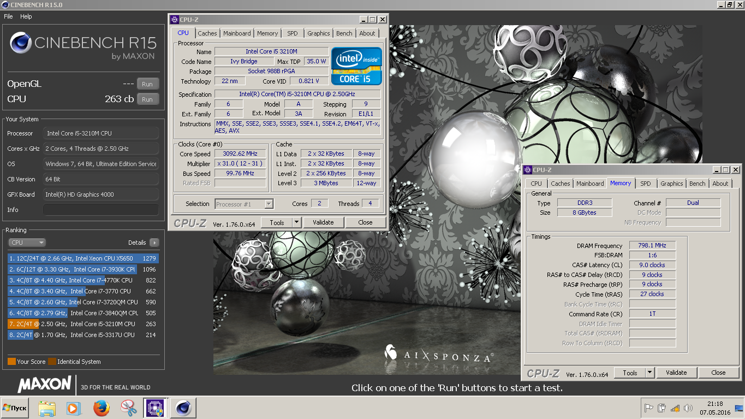745x419 pixels.
Task: Open the File menu in Cinebench
Action: (8, 16)
